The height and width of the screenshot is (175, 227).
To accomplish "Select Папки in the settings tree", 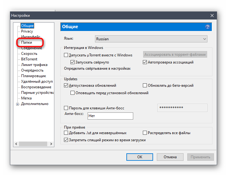I will pyautogui.click(x=26, y=42).
